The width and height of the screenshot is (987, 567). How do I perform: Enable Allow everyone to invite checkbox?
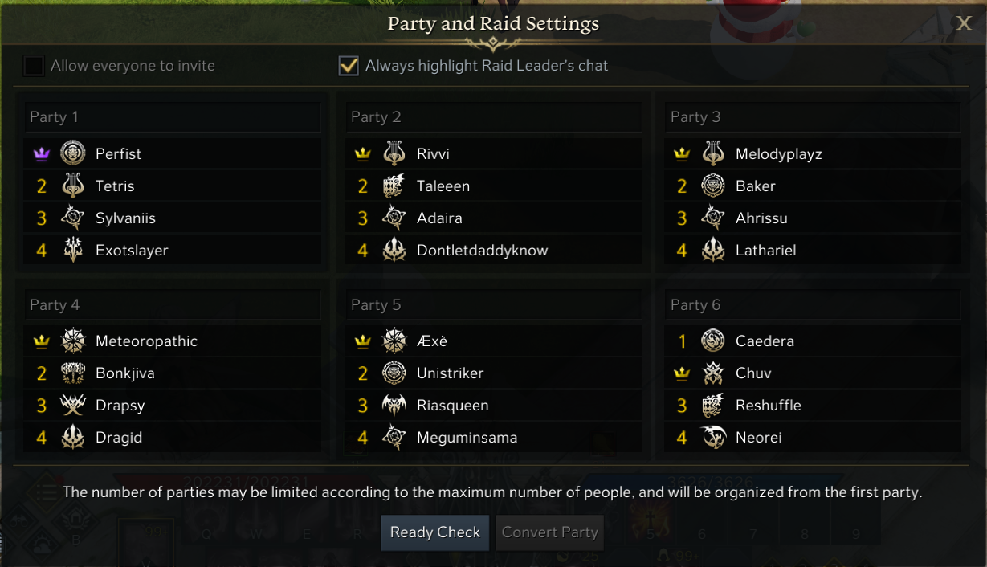tap(34, 66)
